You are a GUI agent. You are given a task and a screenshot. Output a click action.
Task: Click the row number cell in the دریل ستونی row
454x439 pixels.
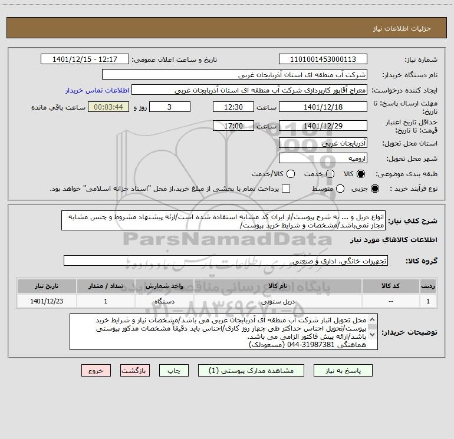(x=428, y=301)
